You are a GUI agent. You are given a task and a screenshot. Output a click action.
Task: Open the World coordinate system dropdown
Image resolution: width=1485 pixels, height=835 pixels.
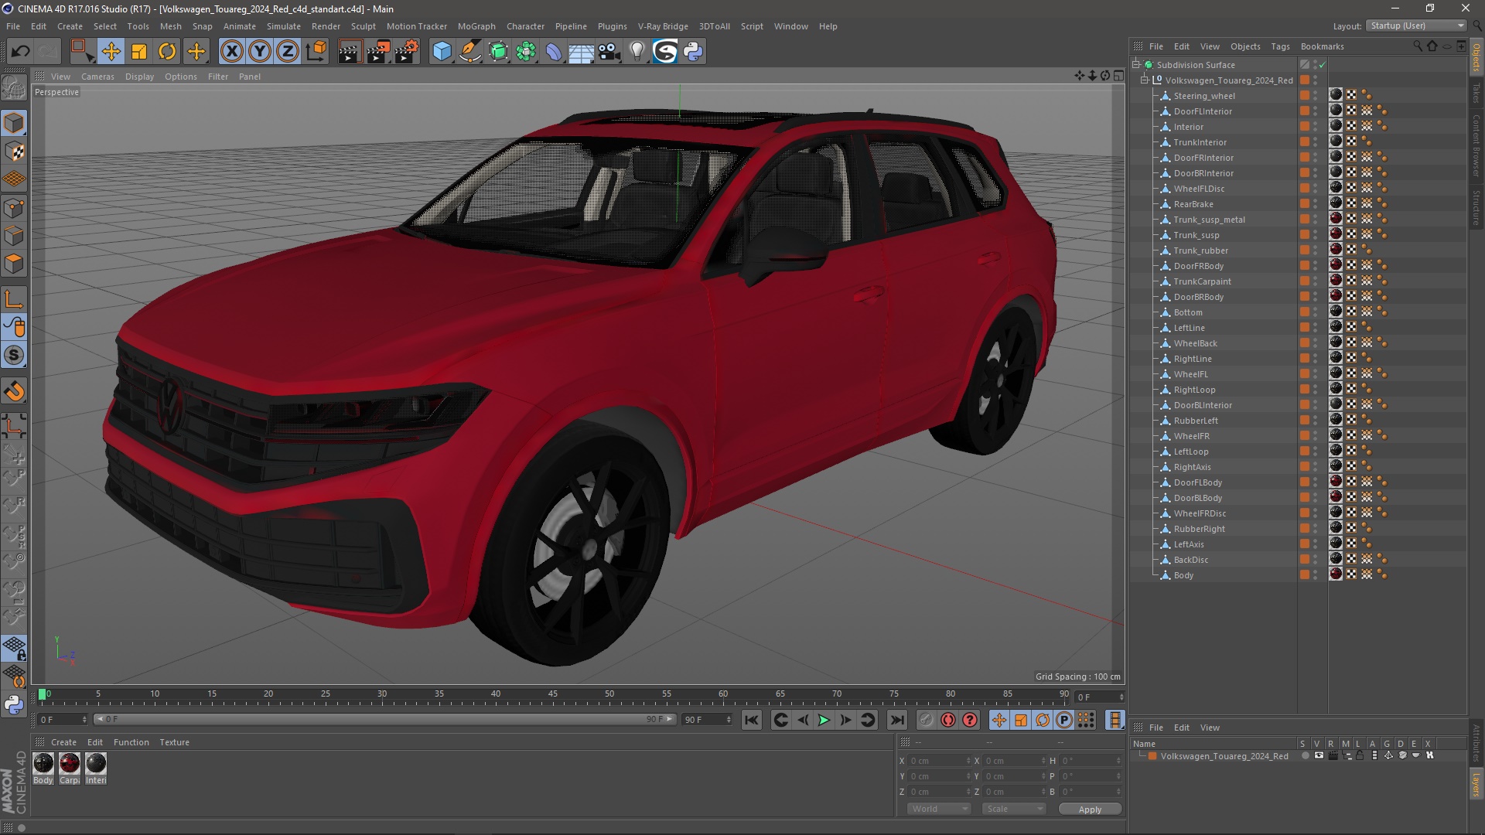tap(939, 809)
